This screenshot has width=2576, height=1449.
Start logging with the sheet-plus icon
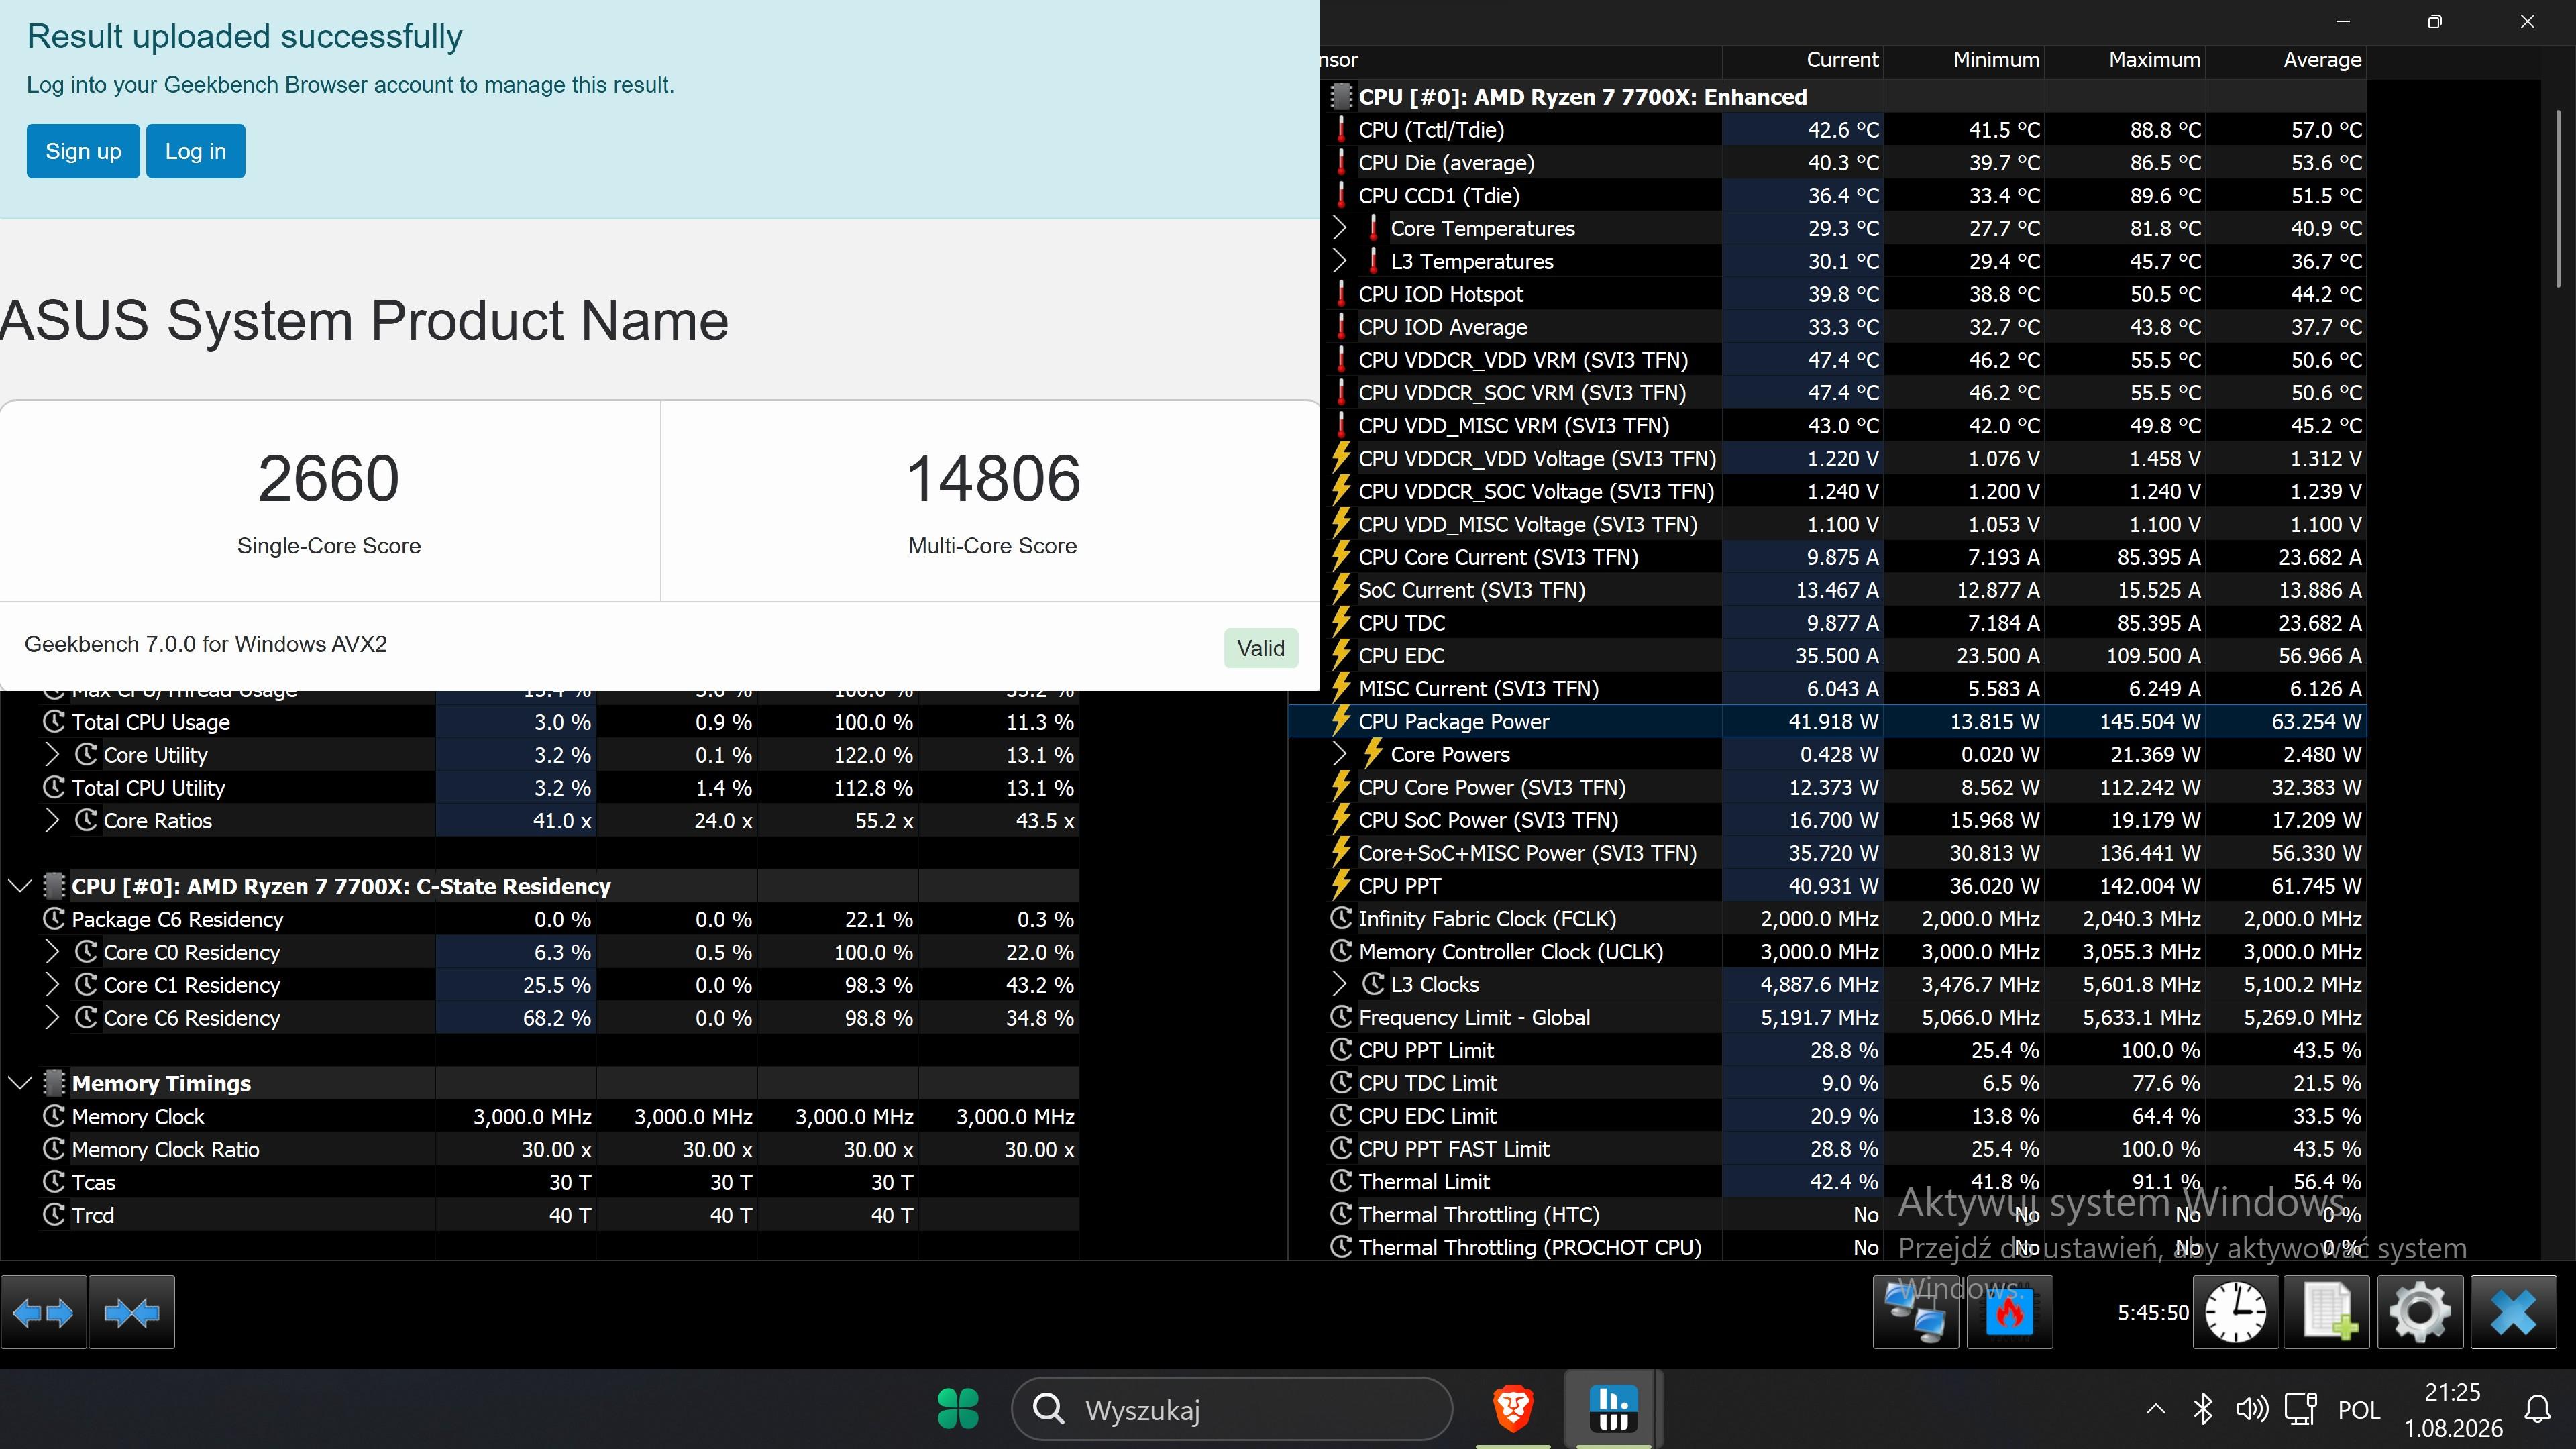point(2327,1312)
